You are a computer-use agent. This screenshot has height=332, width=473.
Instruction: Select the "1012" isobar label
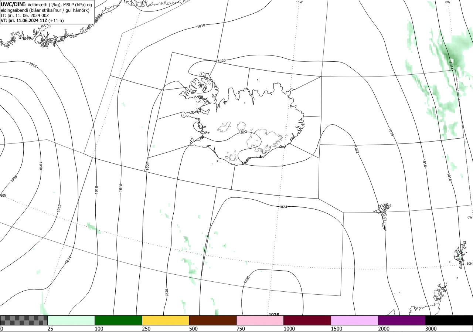tap(59, 208)
